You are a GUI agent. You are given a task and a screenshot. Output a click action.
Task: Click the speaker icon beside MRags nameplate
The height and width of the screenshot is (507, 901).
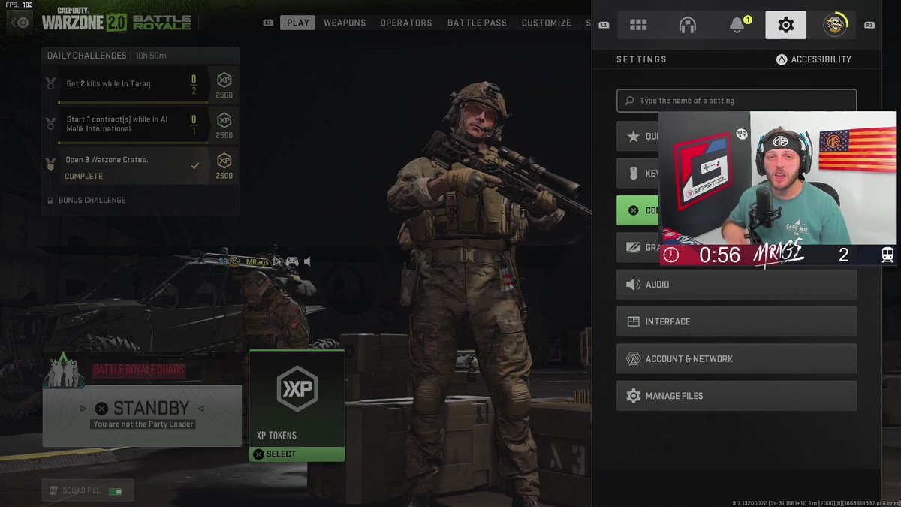click(307, 261)
